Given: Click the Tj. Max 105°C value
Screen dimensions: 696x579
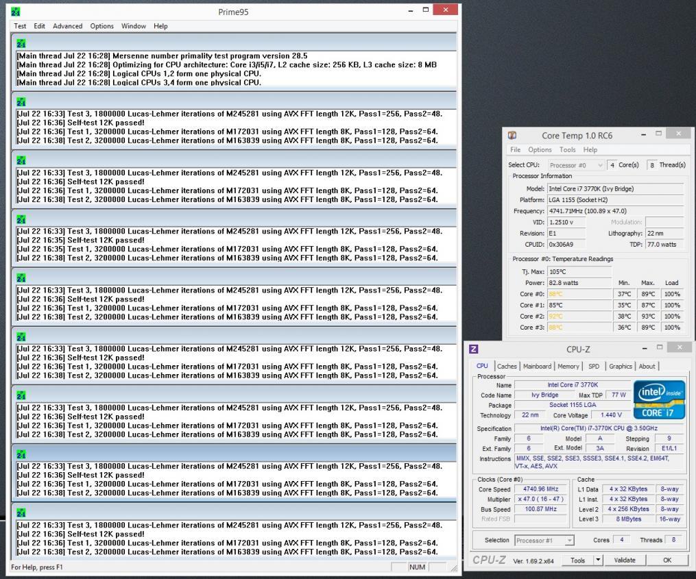Looking at the screenshot, I should point(579,272).
